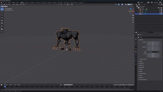The height and width of the screenshot is (92, 163).
Task: Toggle Collection visibility eye in outliner
Action: click(x=160, y=8)
